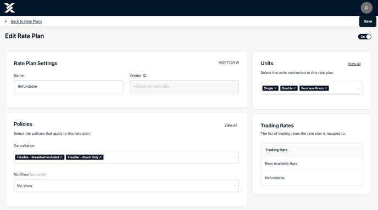
Task: Remove Flexible - Breakfast Included tag
Action: [x=61, y=157]
